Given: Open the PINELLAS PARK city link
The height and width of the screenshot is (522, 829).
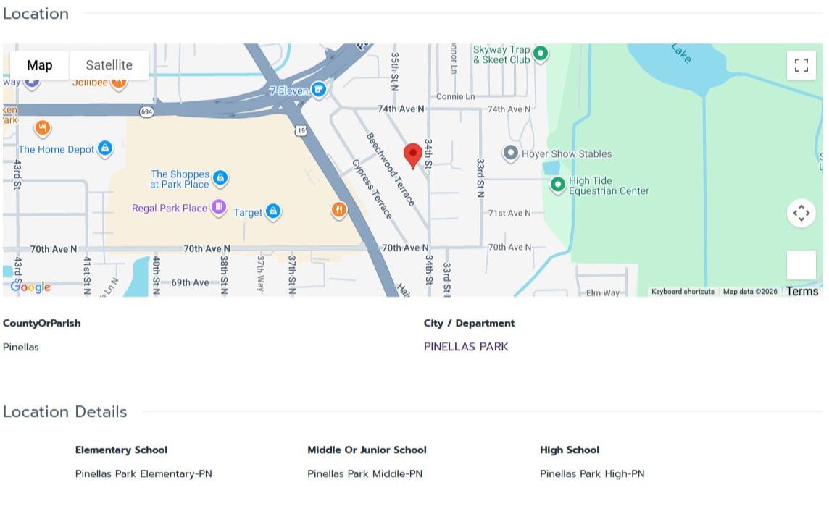Looking at the screenshot, I should (466, 347).
